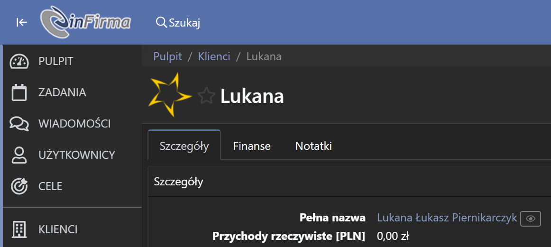Click the yellow star client logo
The image size is (551, 247).
pos(170,94)
